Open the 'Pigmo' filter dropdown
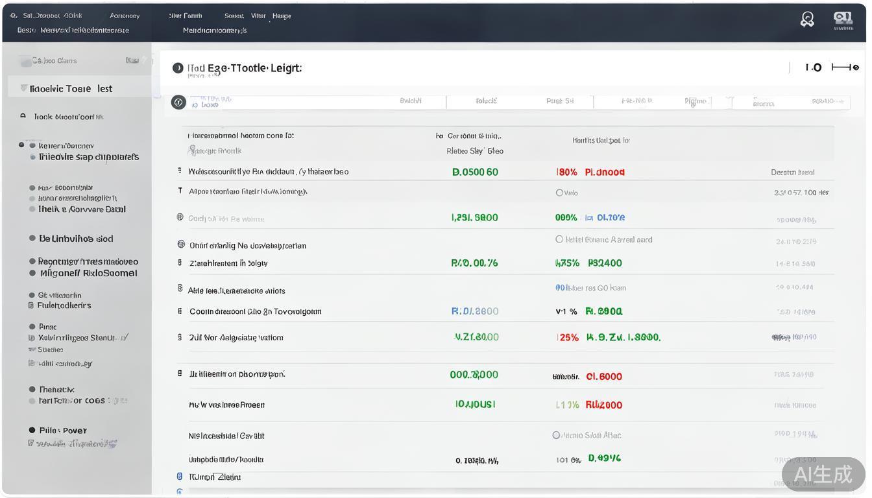 click(696, 101)
